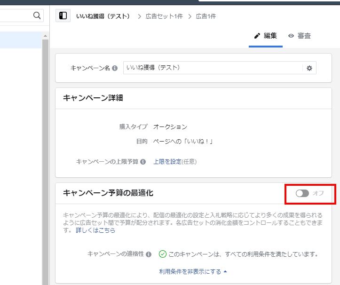340x285 pixels.
Task: Toggle the side panel layout icon
Action: pos(63,16)
